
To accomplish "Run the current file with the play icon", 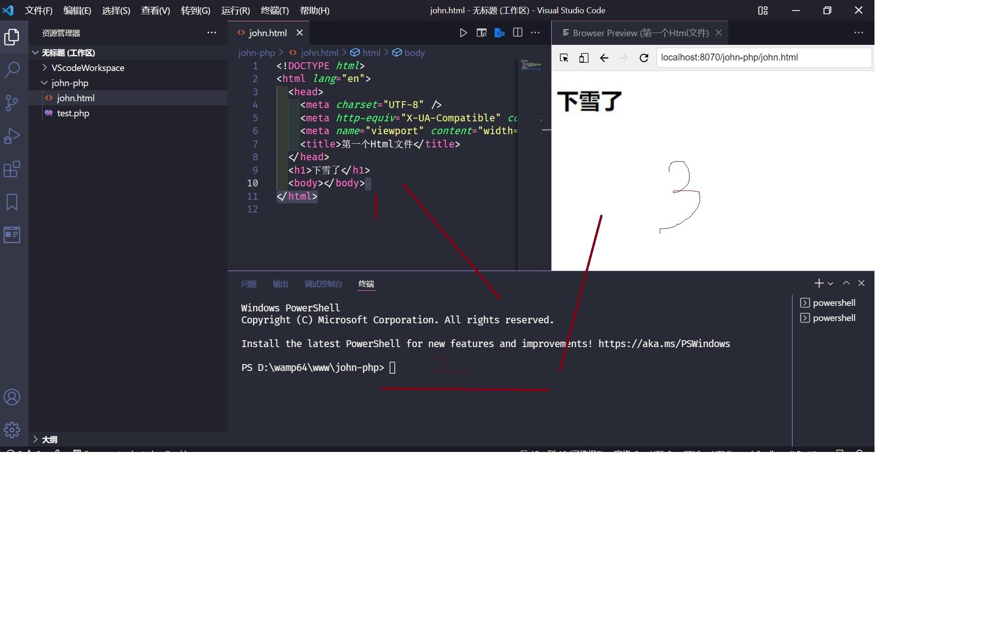I will point(463,33).
